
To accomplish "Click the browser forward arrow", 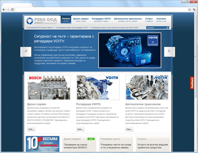I will point(8,9).
